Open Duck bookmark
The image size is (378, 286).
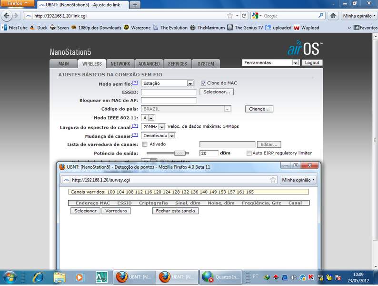(x=39, y=28)
